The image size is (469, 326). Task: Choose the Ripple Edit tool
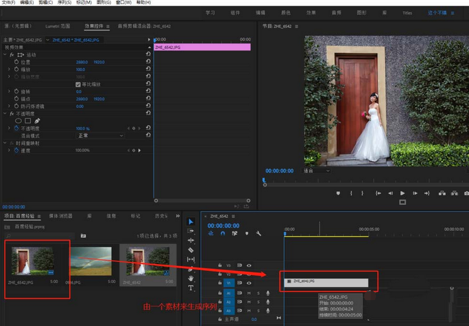[x=191, y=241]
